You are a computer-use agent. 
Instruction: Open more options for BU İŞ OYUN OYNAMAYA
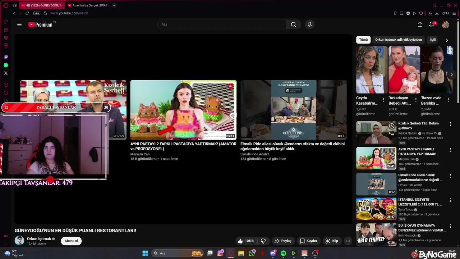point(450,226)
